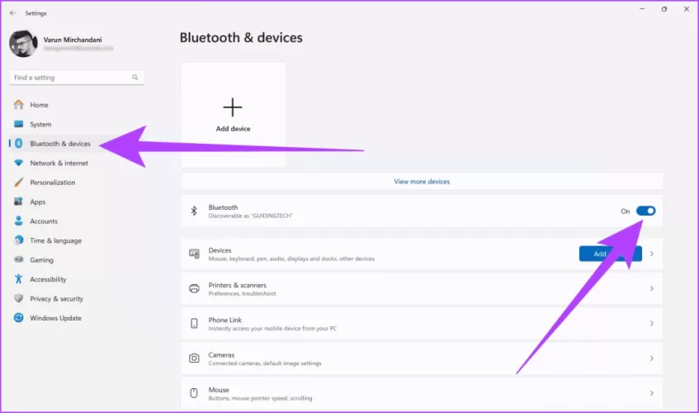
Task: Turn off the Bluetooth toggle switch
Action: (x=646, y=211)
